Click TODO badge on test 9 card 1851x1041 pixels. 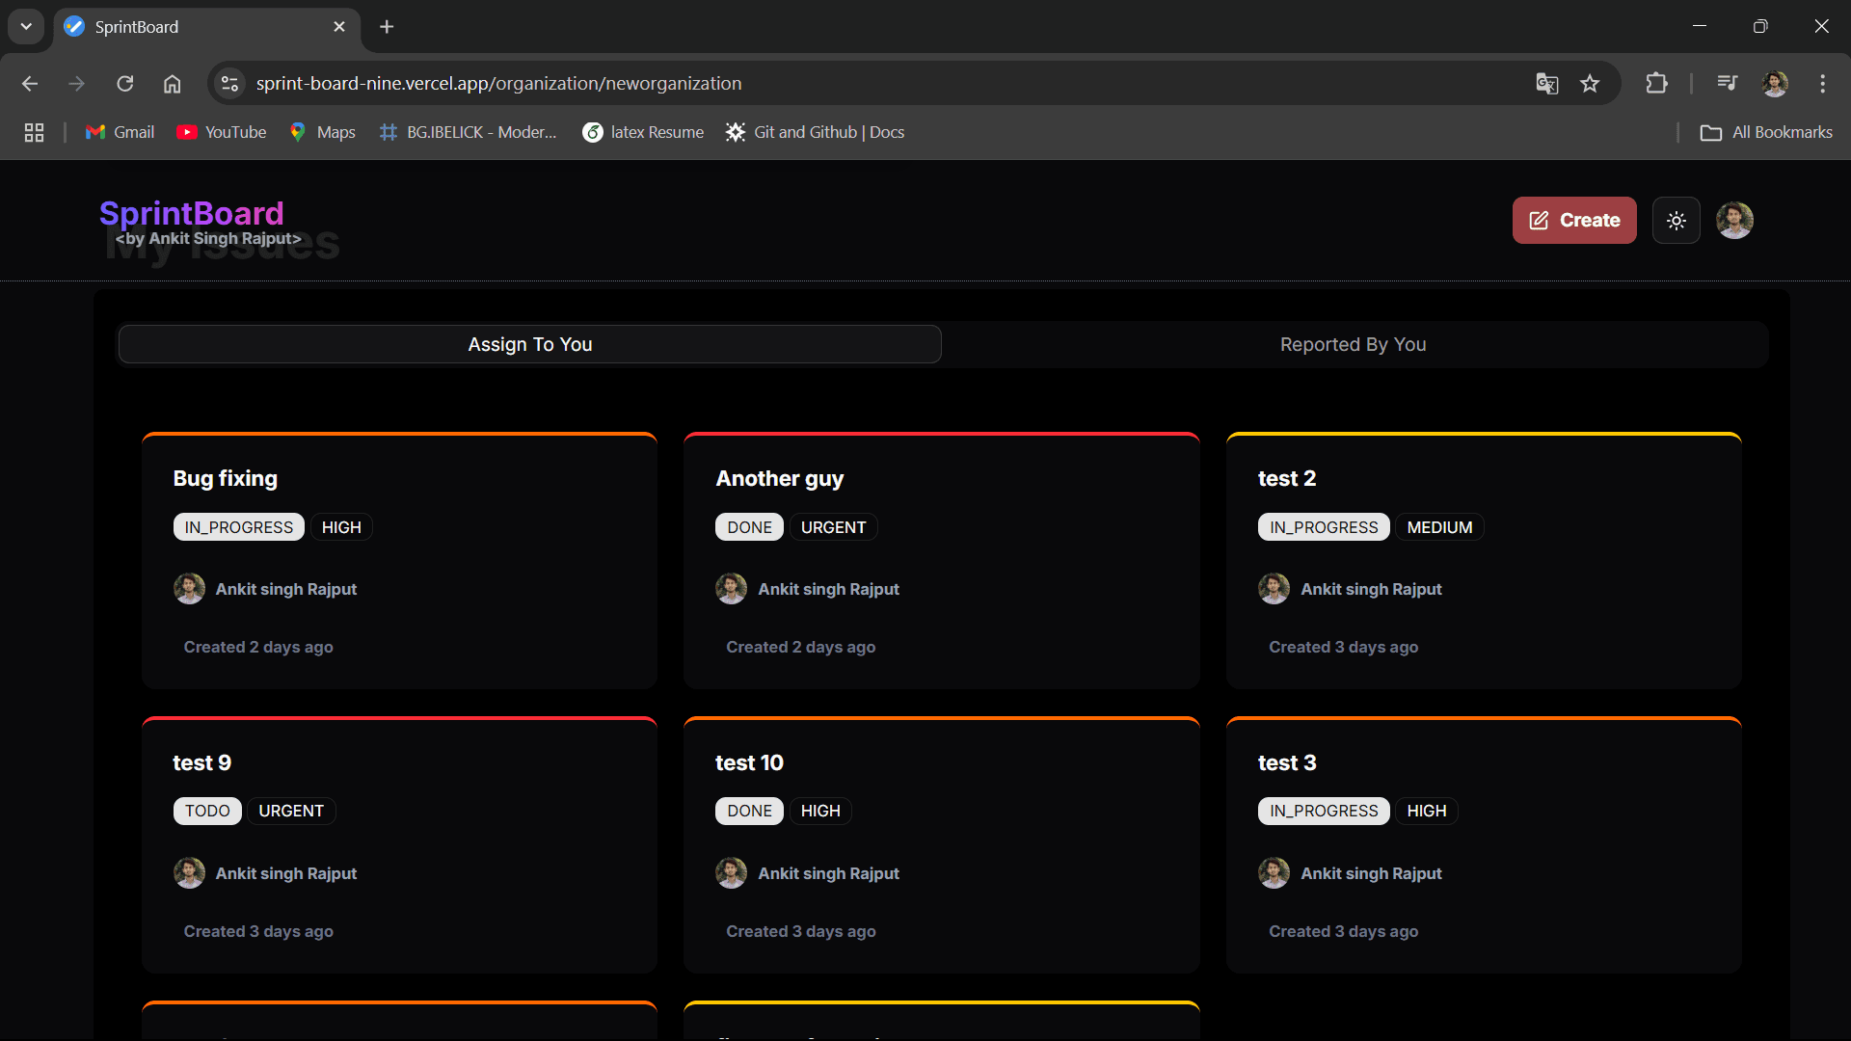point(207,811)
